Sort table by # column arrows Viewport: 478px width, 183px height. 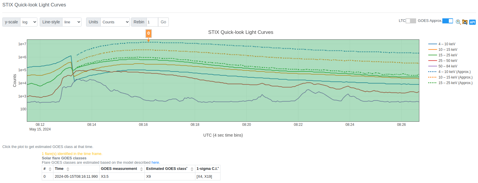50,169
